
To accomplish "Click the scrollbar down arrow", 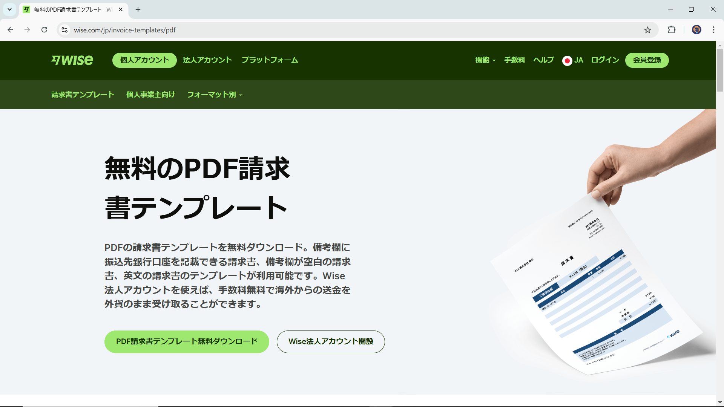I will point(720,402).
